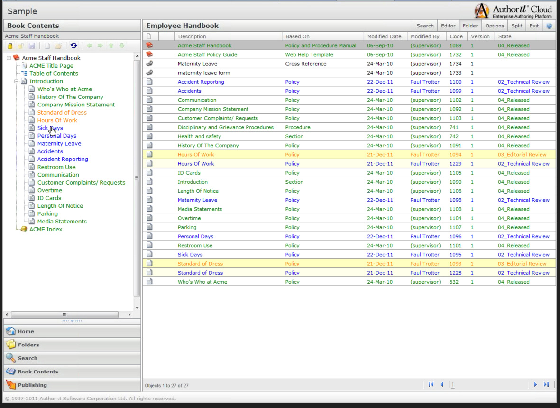Open the Folder toolbar menu

[x=470, y=26]
